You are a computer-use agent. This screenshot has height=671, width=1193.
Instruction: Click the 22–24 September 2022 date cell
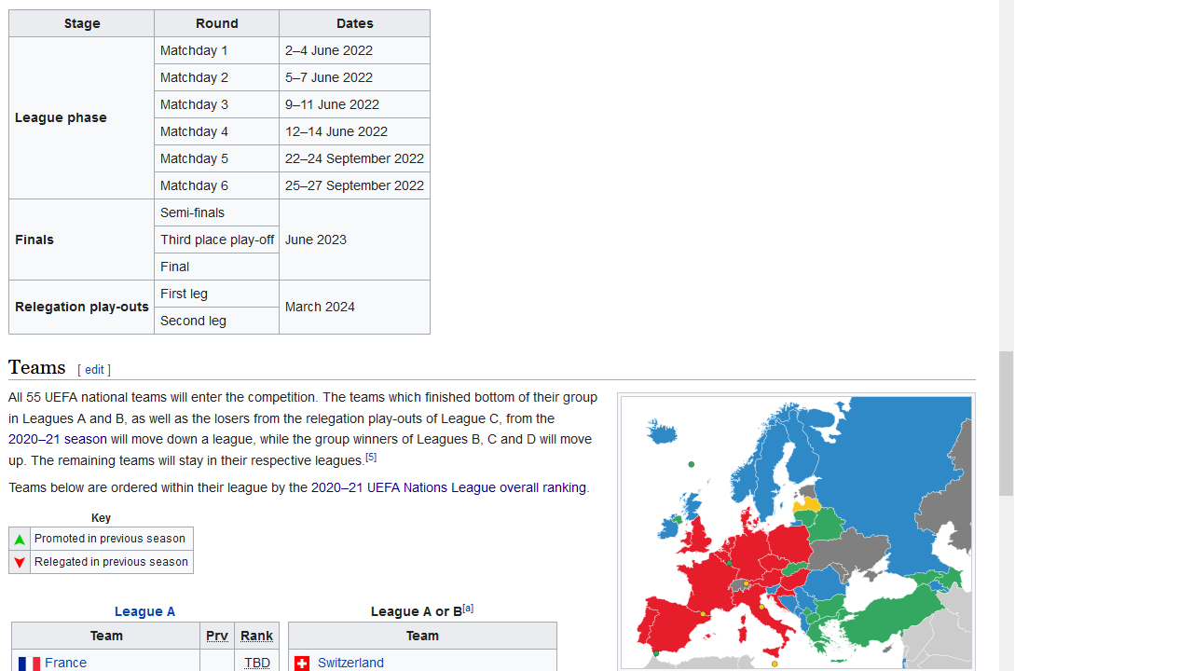click(354, 158)
